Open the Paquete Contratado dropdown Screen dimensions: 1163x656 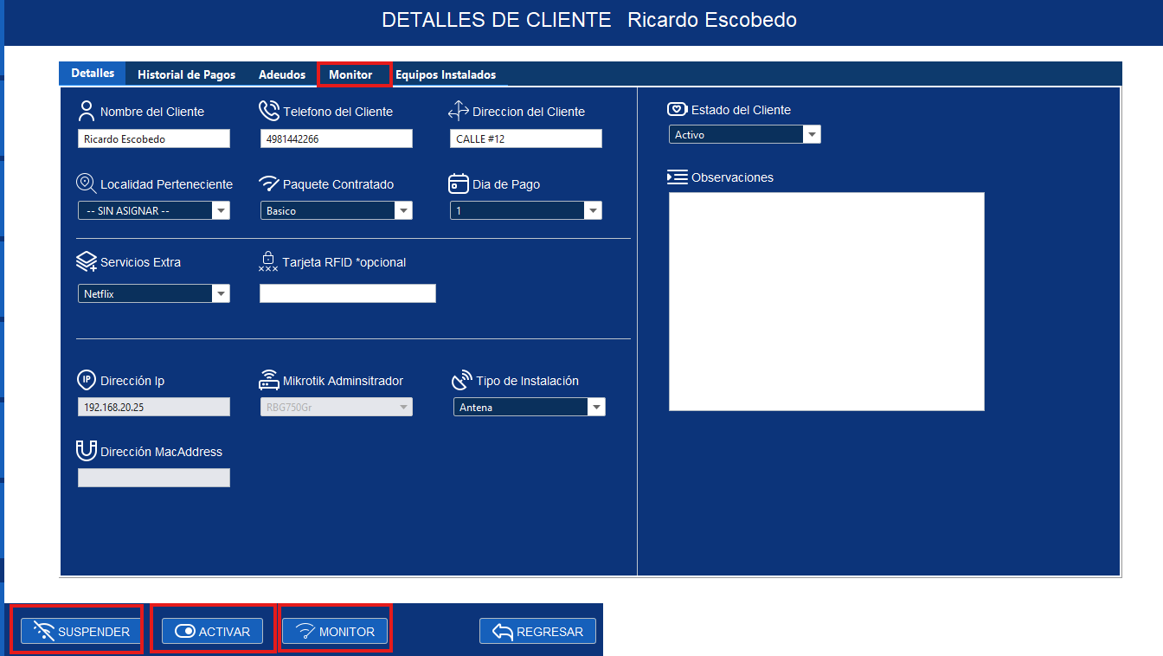(x=404, y=209)
